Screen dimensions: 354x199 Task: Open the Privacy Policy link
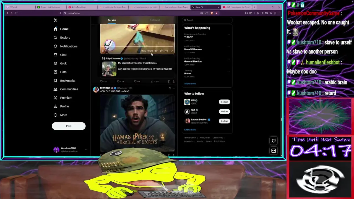[204, 138]
